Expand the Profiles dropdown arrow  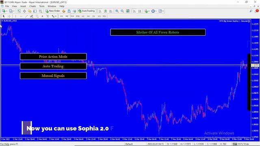coord(14,11)
